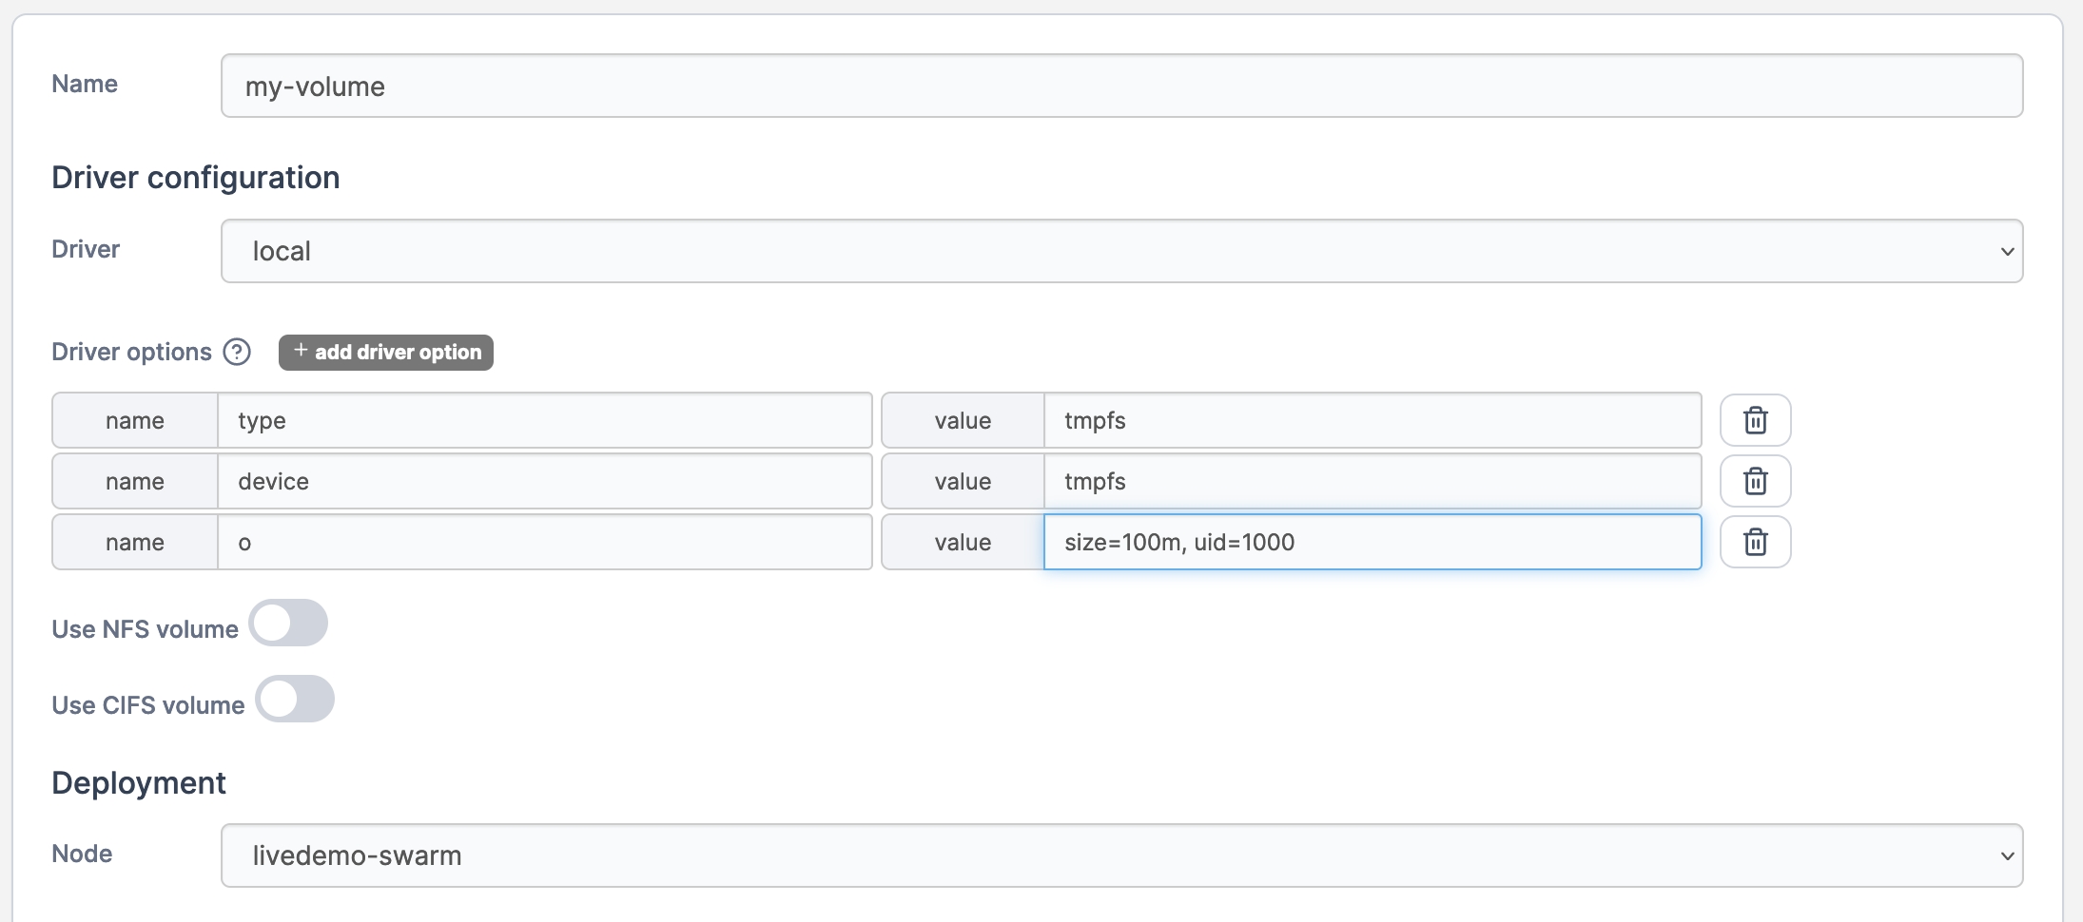Enable the Use NFS volume toggle
Viewport: 2083px width, 922px height.
tap(288, 624)
